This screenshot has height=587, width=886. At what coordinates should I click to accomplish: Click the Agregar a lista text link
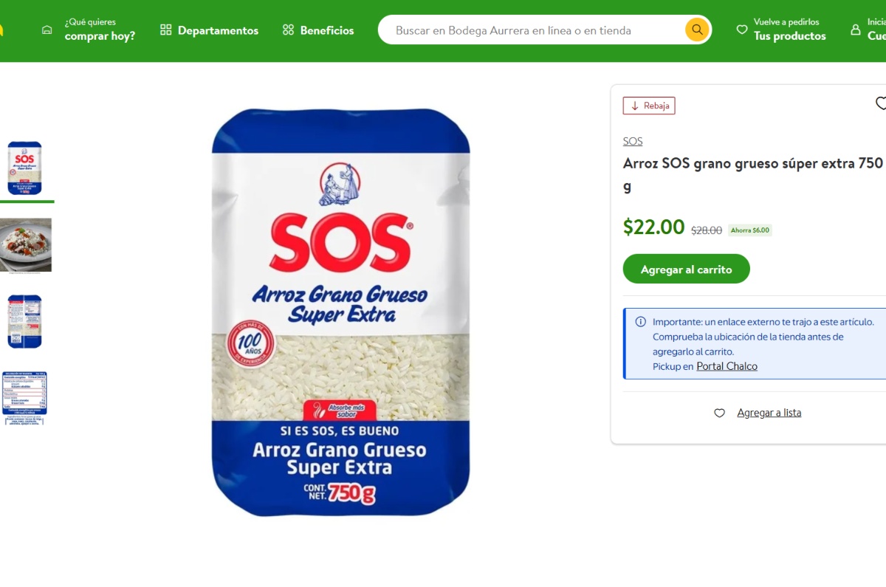pos(769,412)
